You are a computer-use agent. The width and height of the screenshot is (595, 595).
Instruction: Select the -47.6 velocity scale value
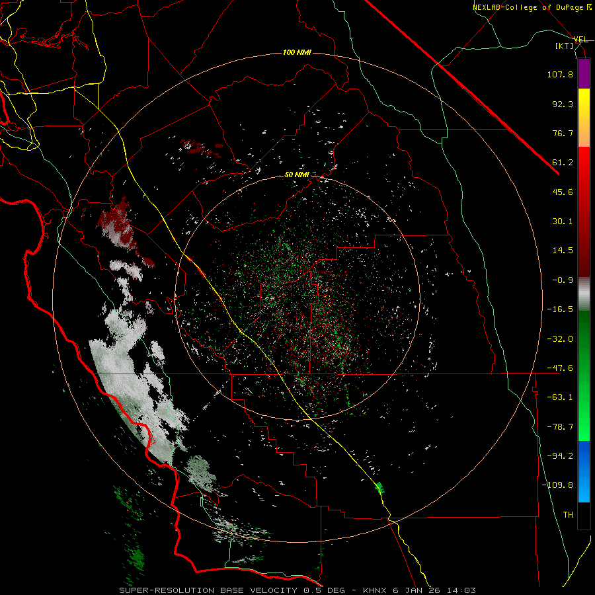click(560, 368)
